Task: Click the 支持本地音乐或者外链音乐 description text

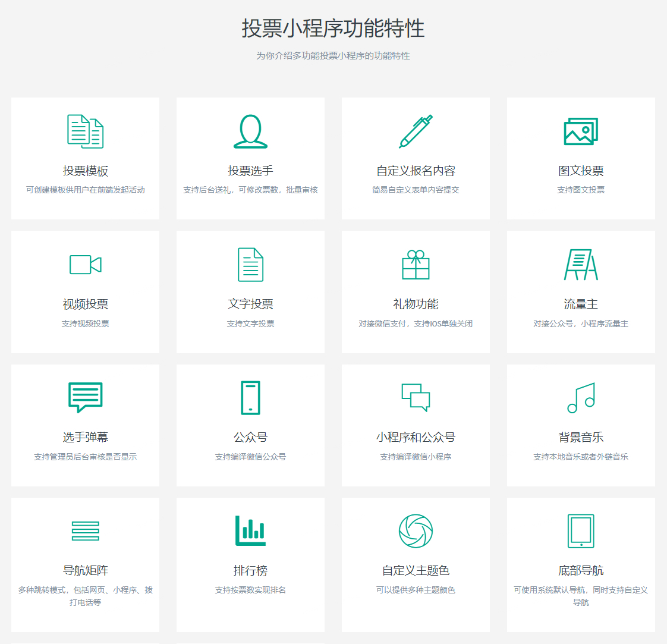Action: click(581, 457)
